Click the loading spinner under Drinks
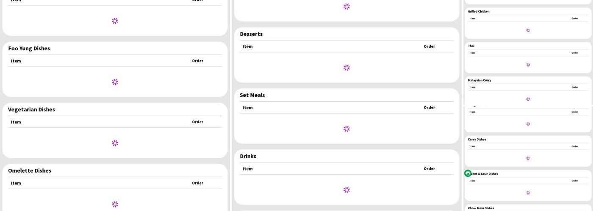This screenshot has height=211, width=593. click(x=346, y=190)
